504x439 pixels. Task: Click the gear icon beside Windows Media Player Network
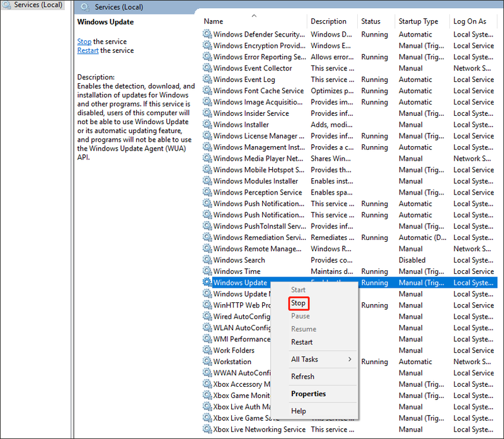pos(207,158)
